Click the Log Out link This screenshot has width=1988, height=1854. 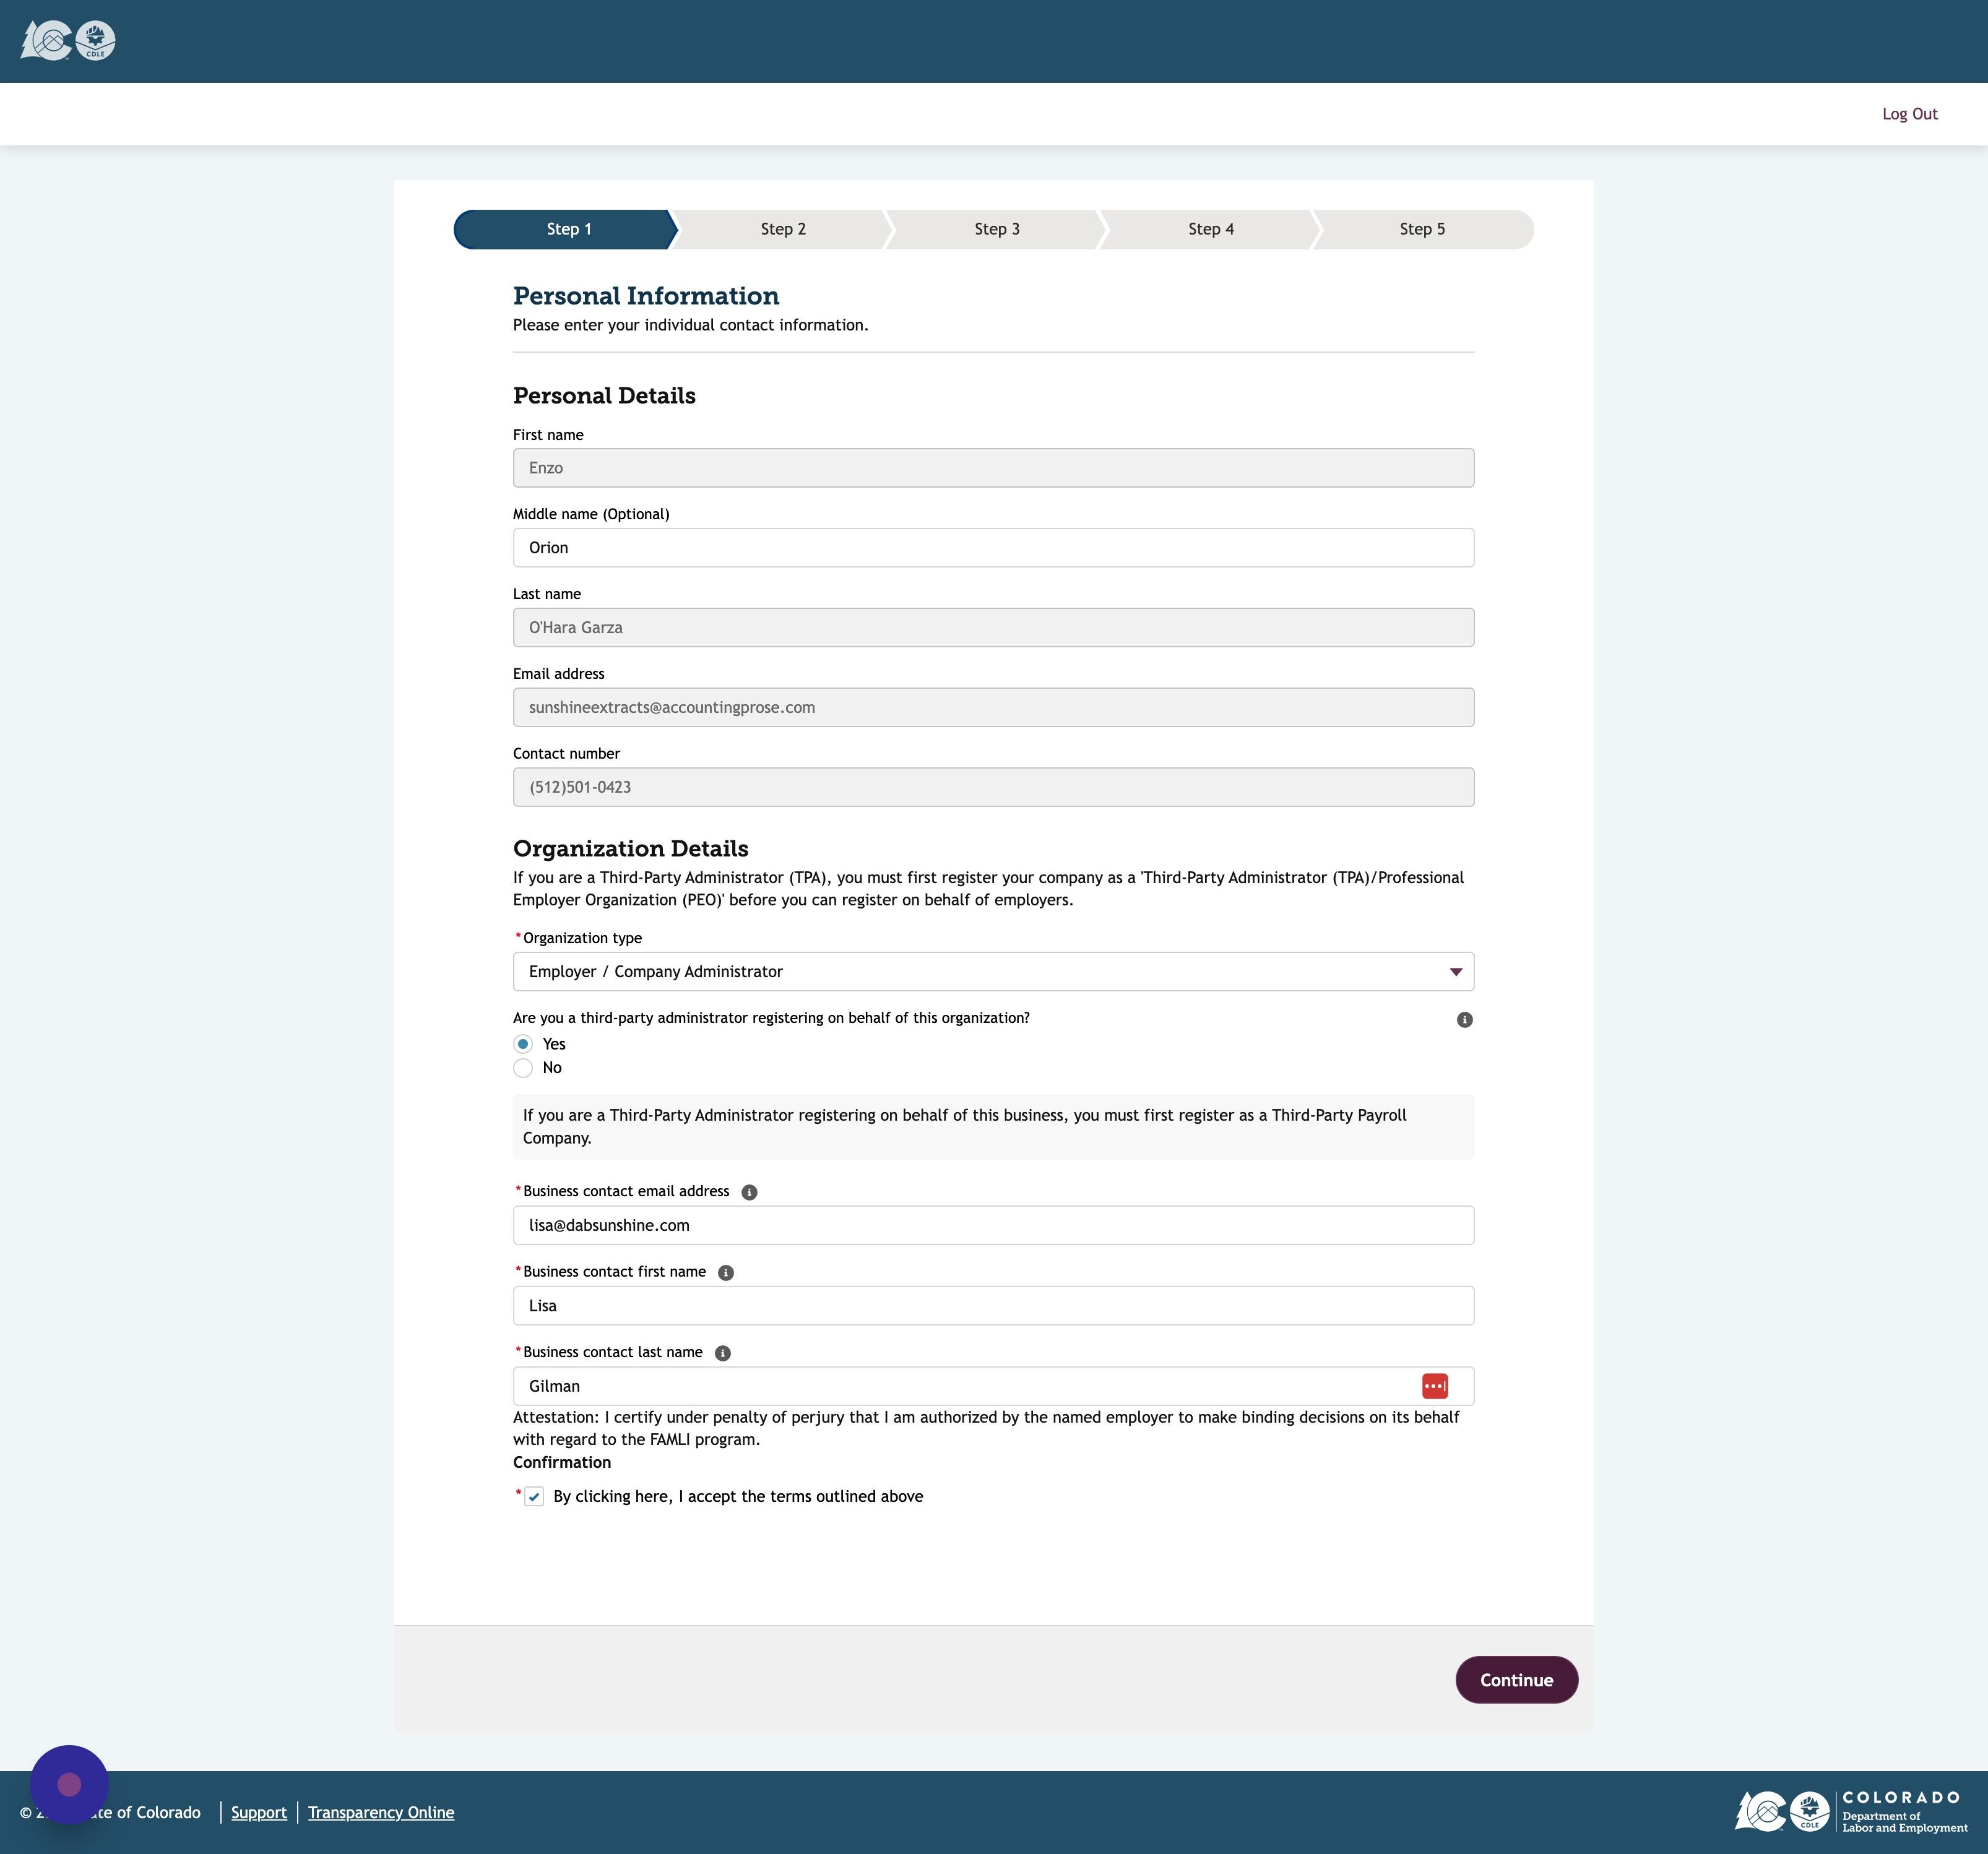click(x=1910, y=113)
